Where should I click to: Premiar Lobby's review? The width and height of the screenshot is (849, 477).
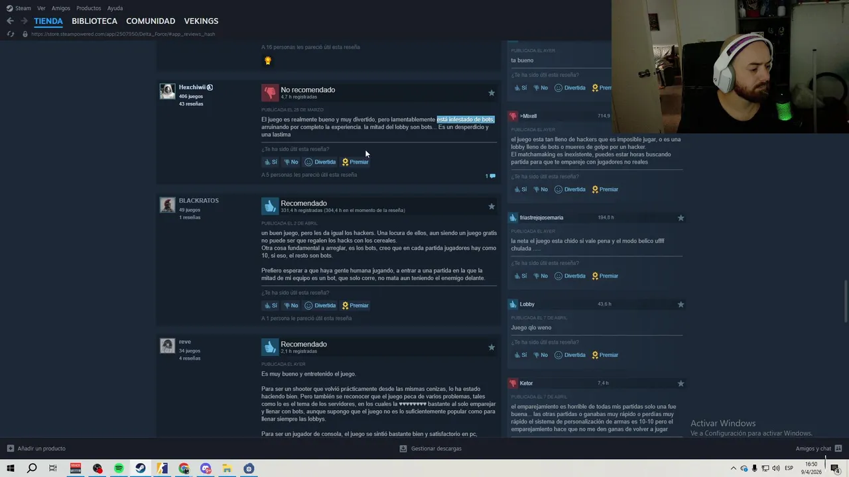605,355
